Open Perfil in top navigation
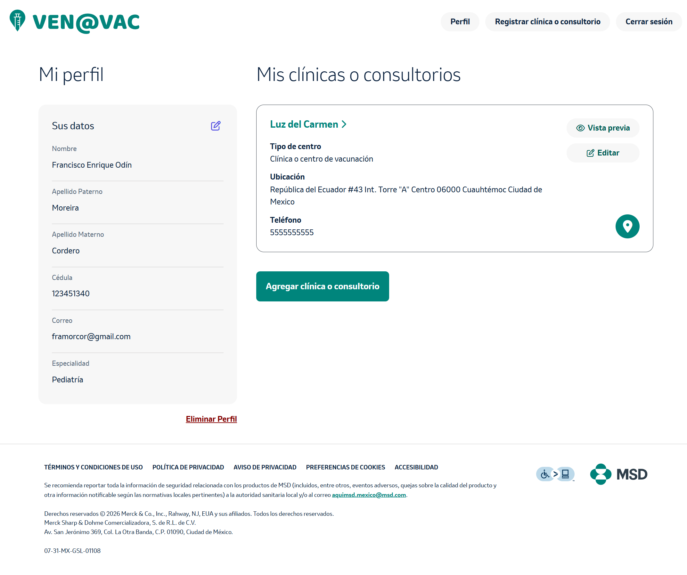687x575 pixels. click(460, 21)
